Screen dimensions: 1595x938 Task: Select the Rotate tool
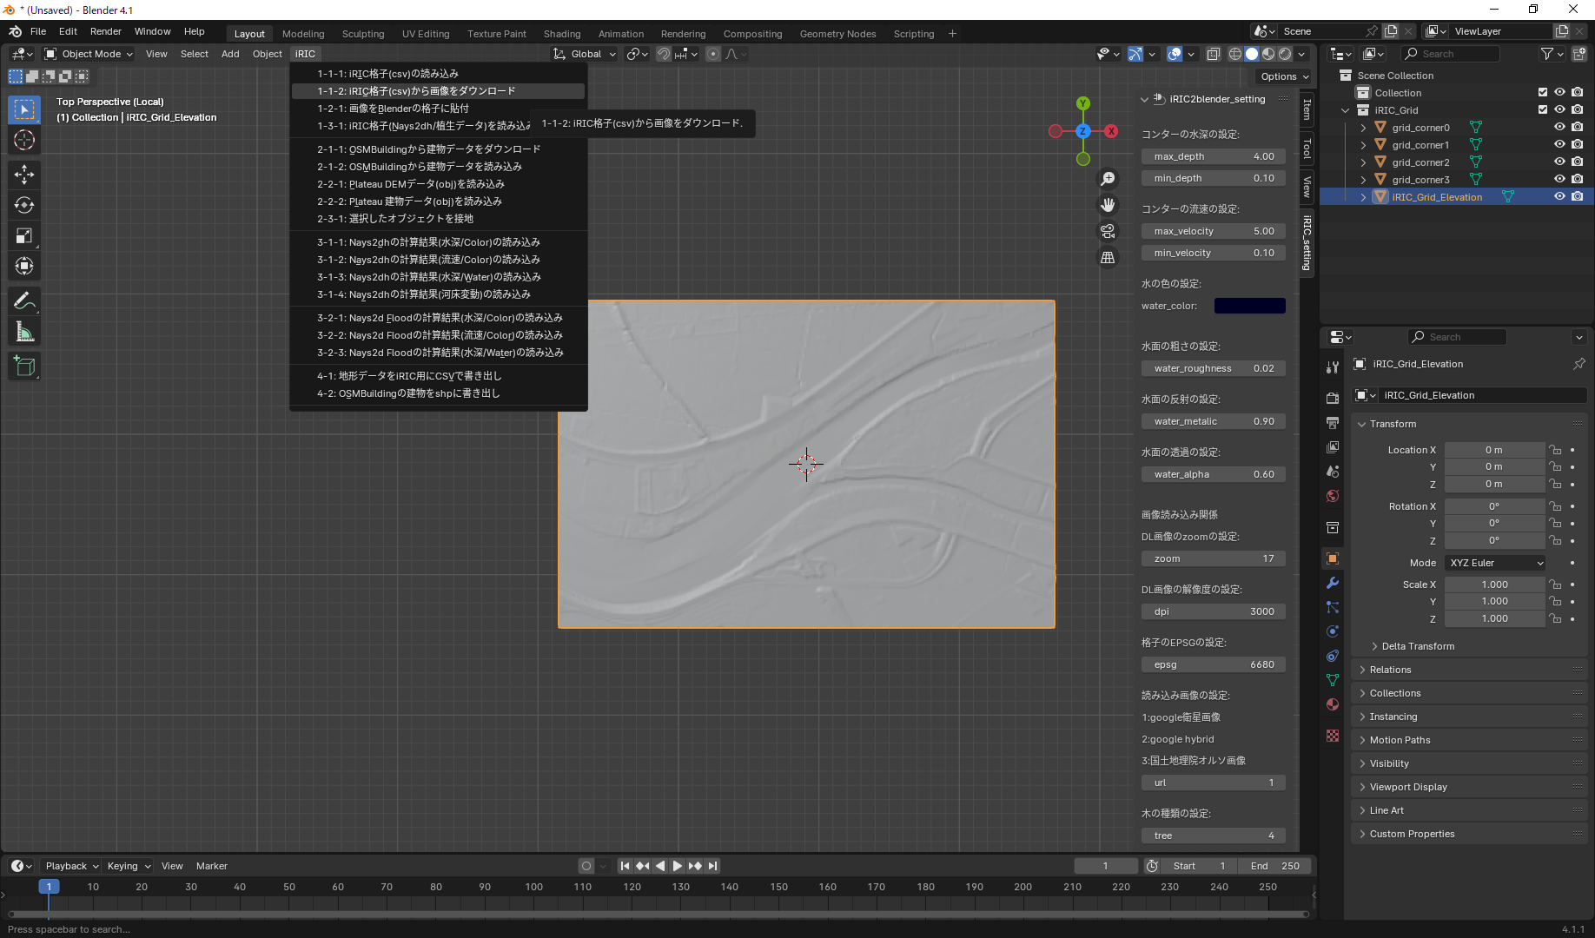(24, 206)
